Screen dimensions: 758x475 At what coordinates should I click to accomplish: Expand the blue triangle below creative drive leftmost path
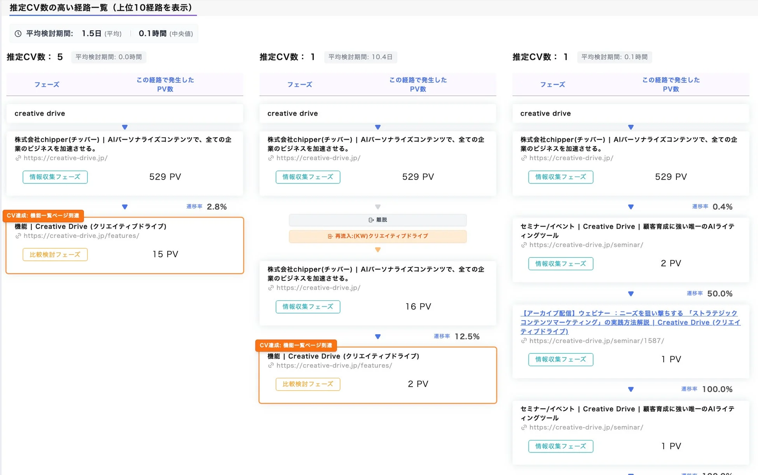tap(125, 127)
